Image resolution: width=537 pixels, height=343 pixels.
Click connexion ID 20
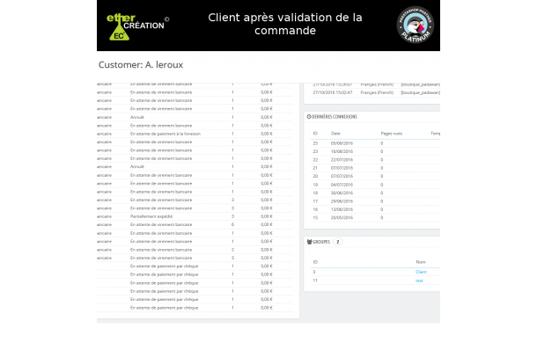pos(315,176)
